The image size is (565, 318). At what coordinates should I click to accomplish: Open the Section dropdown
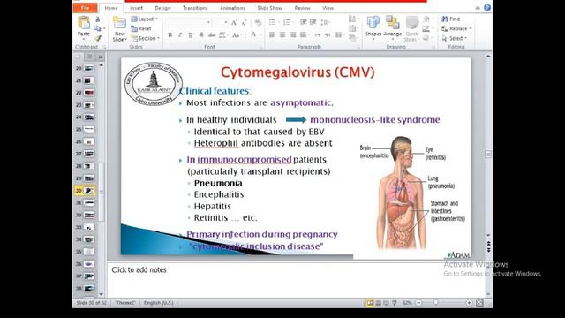pos(145,38)
